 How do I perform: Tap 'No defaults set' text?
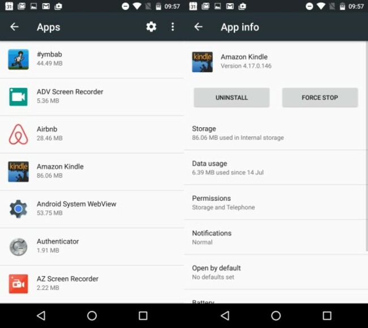[213, 277]
